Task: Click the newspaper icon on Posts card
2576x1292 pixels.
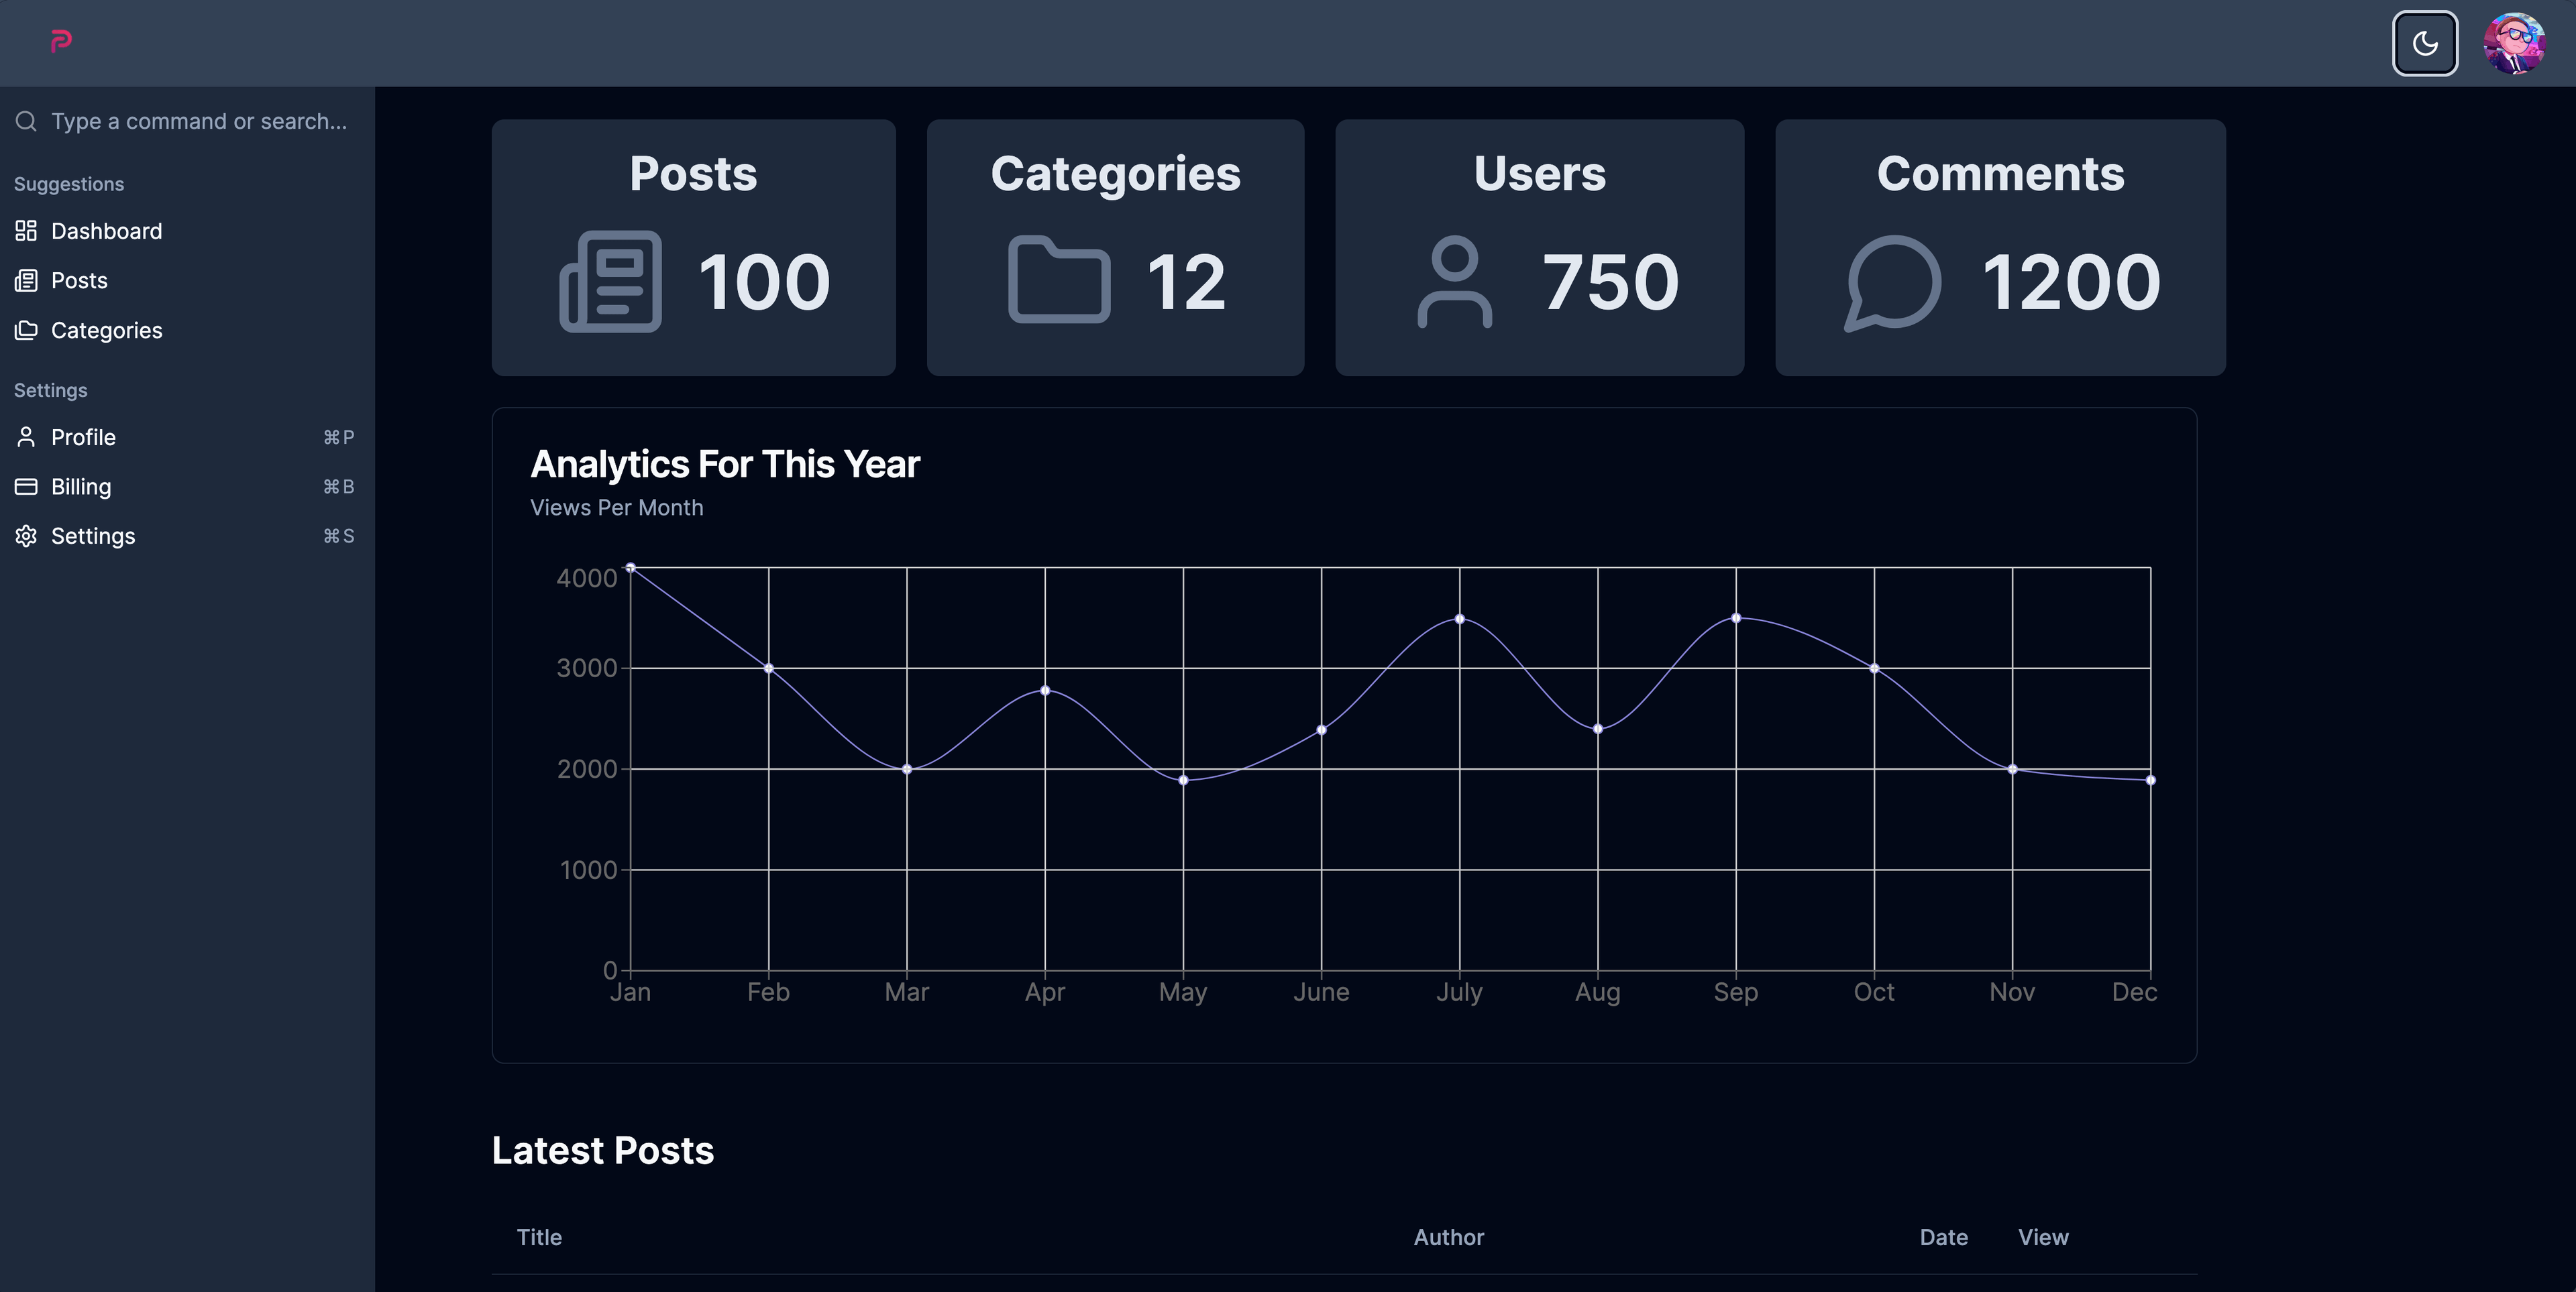Action: (610, 281)
